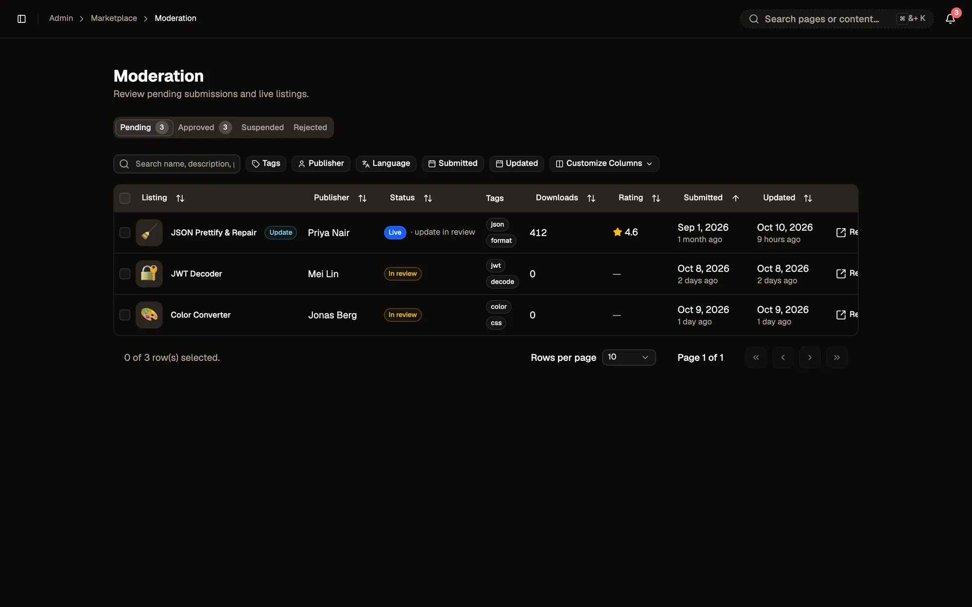Switch to the Suspended tab
972x607 pixels.
click(262, 127)
